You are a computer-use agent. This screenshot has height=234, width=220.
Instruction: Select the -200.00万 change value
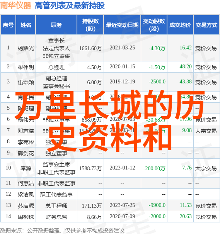click(x=154, y=168)
